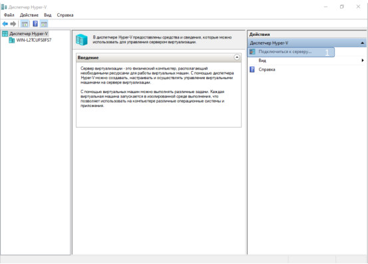Select server WIN-L2TCUFS8FS7 in the tree
The image size is (368, 264).
click(33, 41)
